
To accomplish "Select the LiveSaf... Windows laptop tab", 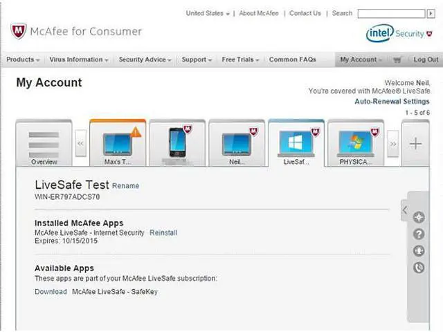I will point(296,143).
